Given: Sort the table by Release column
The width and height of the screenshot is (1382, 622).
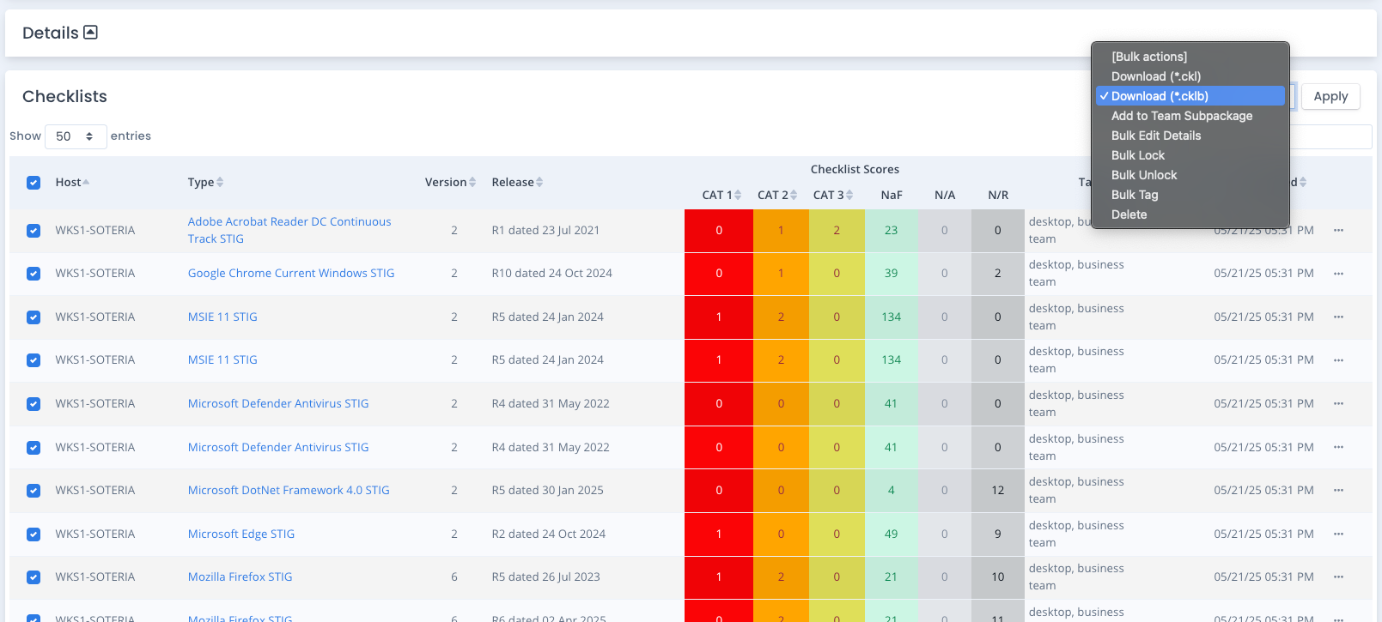Looking at the screenshot, I should tap(517, 182).
